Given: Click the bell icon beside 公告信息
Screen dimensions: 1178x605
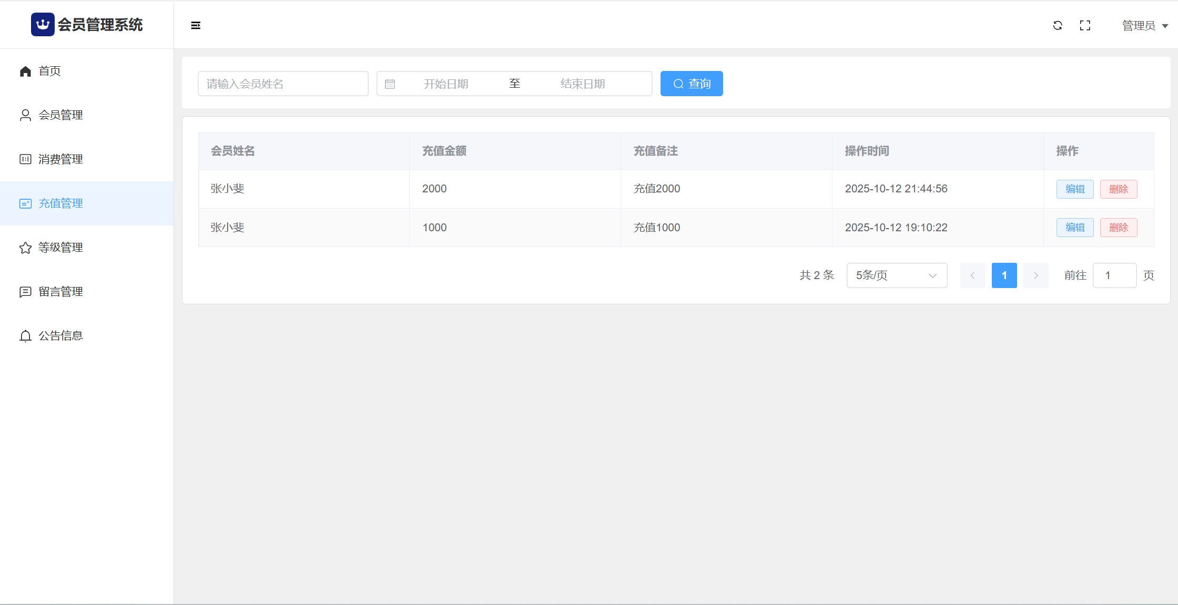Looking at the screenshot, I should [25, 336].
